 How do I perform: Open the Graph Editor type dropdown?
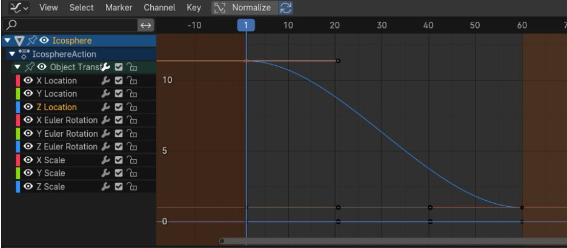coord(19,8)
